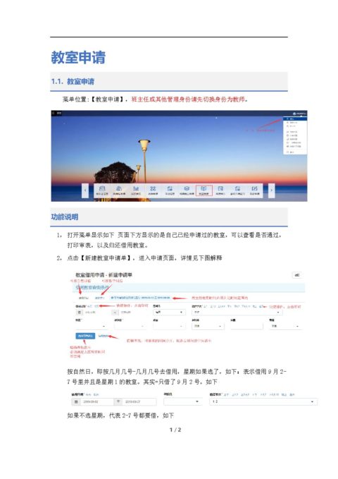The height and width of the screenshot is (479, 338).
Task: Click the last icon in the bottom menu bar
Action: (255, 190)
